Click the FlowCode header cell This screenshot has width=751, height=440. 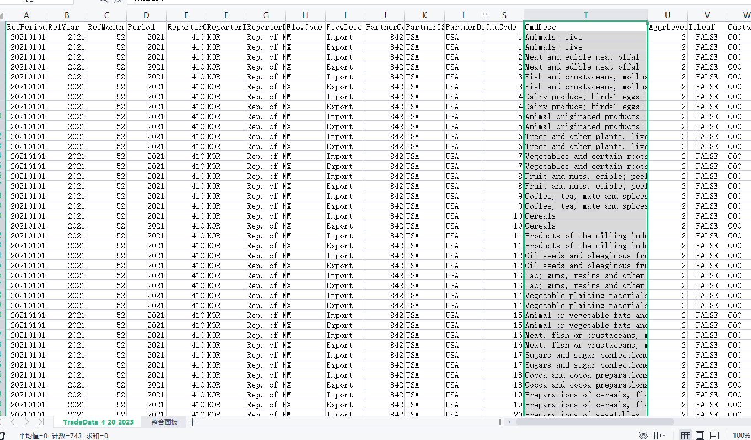(x=305, y=27)
